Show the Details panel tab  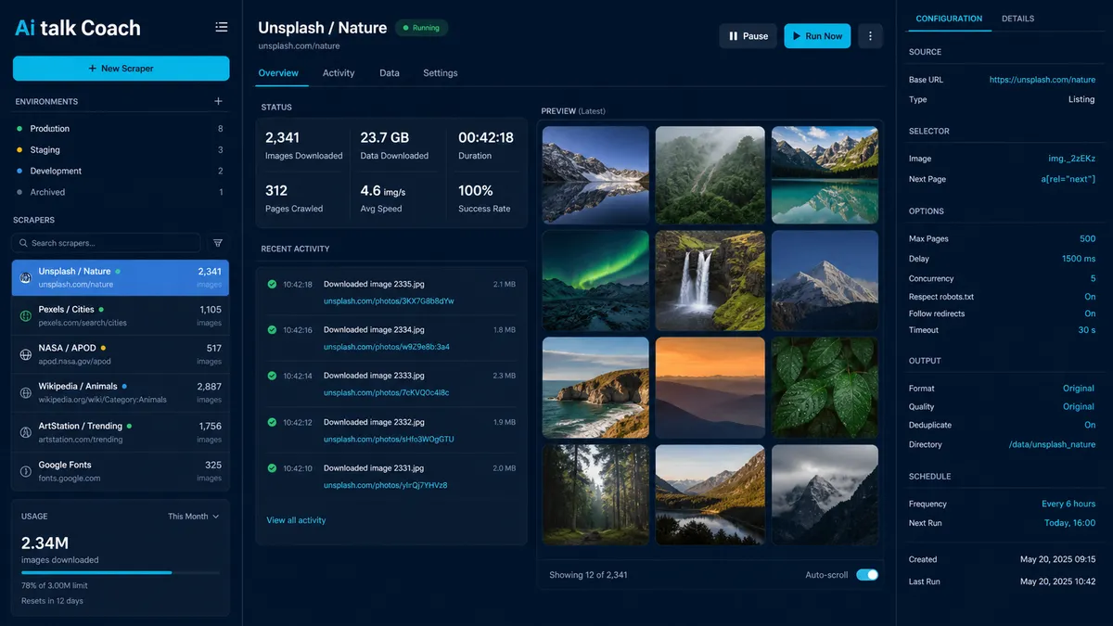coord(1017,19)
